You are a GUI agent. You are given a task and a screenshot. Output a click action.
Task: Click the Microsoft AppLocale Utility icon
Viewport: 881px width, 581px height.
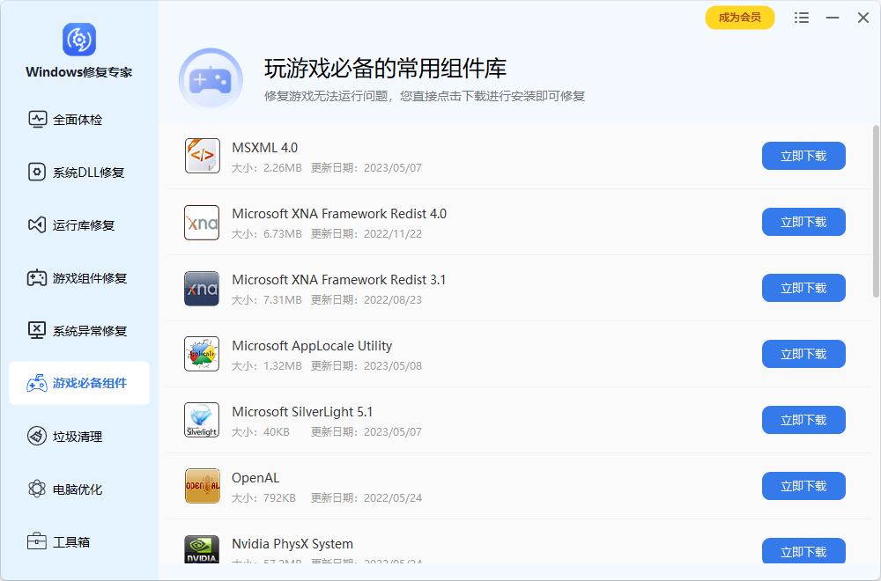(202, 354)
